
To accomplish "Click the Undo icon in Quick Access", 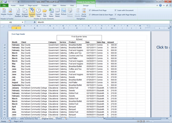I will (x=9, y=2).
